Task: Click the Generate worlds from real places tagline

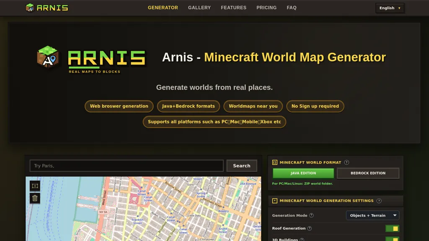Action: pyautogui.click(x=214, y=87)
